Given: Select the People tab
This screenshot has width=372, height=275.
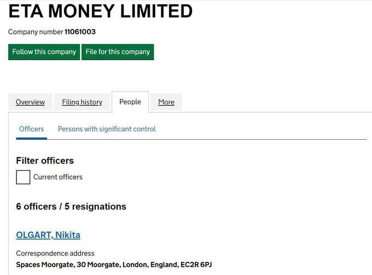Looking at the screenshot, I should click(x=130, y=102).
